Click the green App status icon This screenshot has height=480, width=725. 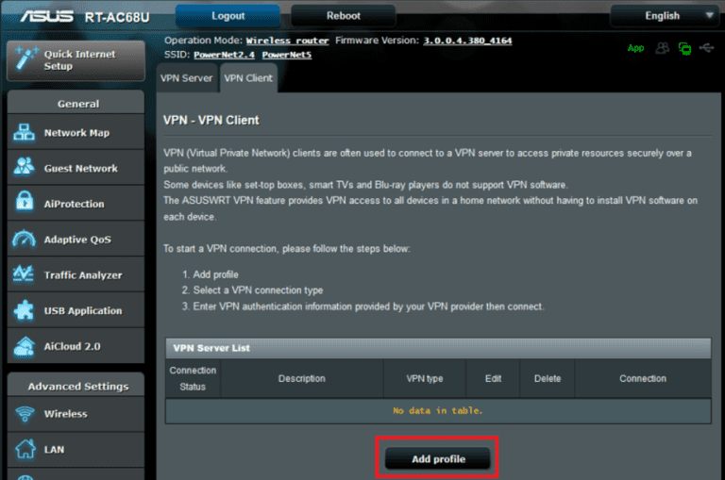point(635,48)
